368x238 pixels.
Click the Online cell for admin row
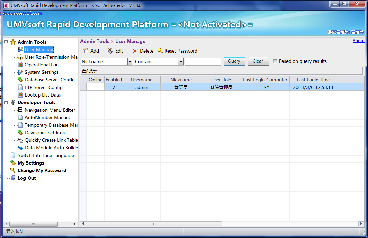coord(95,87)
